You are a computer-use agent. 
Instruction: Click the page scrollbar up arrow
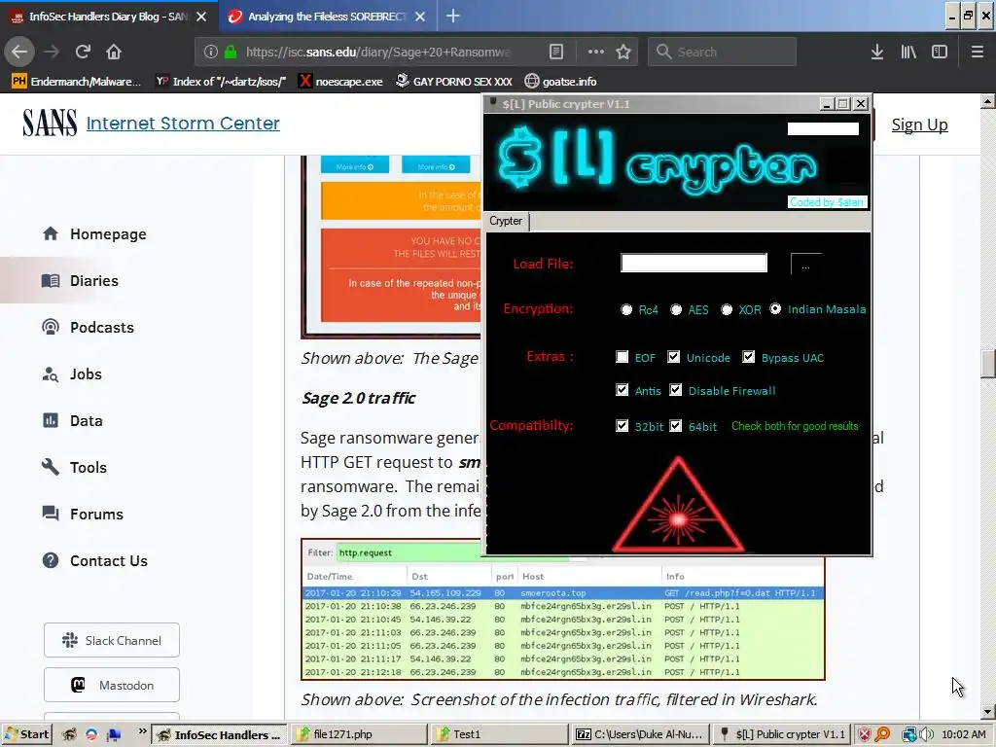988,101
